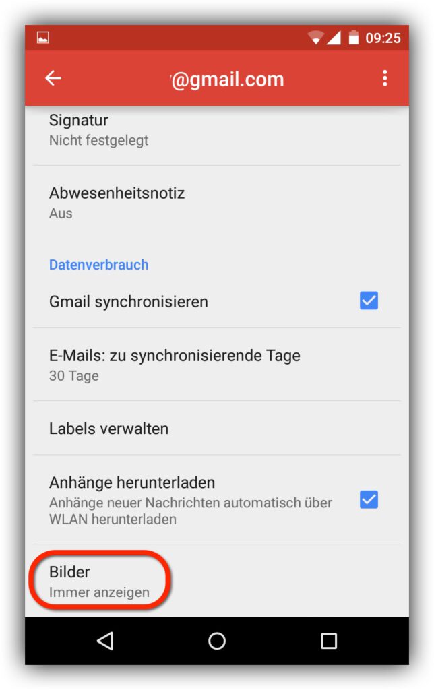Tap the Android home circle button
The width and height of the screenshot is (434, 690).
216,641
